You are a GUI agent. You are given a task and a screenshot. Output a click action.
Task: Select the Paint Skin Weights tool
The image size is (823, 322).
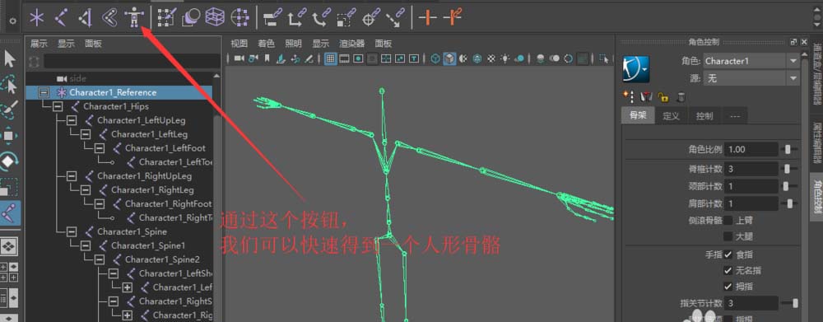(x=166, y=18)
